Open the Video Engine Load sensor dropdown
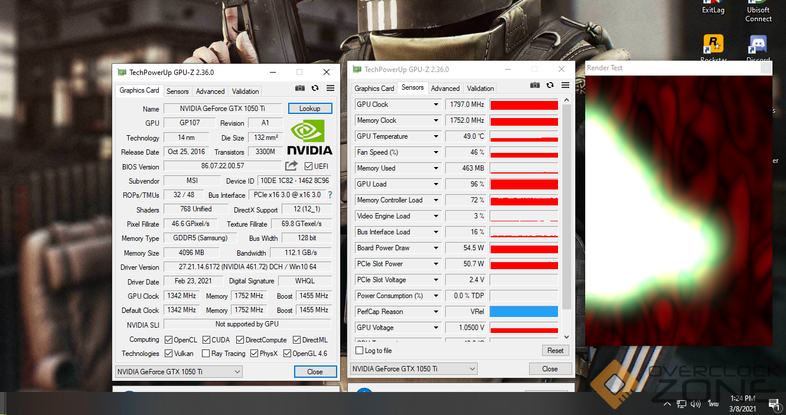786x415 pixels. [x=436, y=216]
